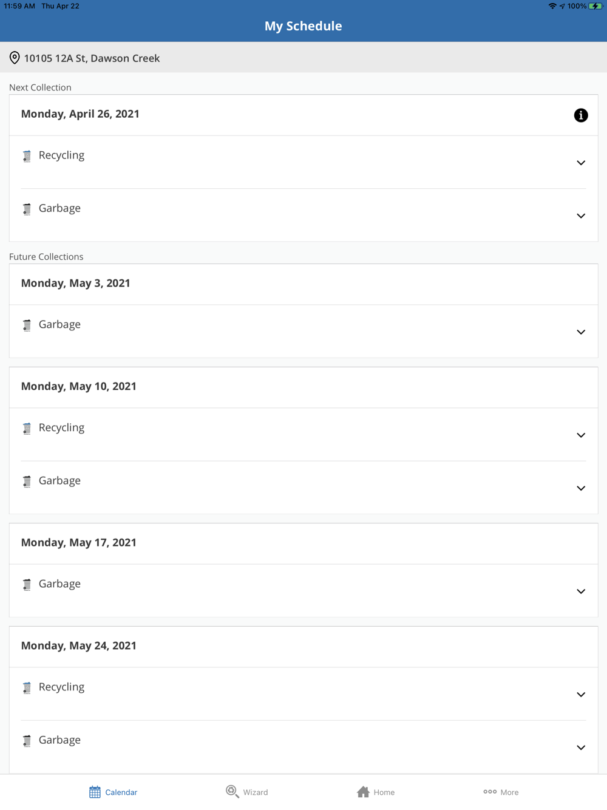Viewport: 607px width, 810px height.
Task: Tap the Monday, May 10, 2021 header
Action: (79, 386)
